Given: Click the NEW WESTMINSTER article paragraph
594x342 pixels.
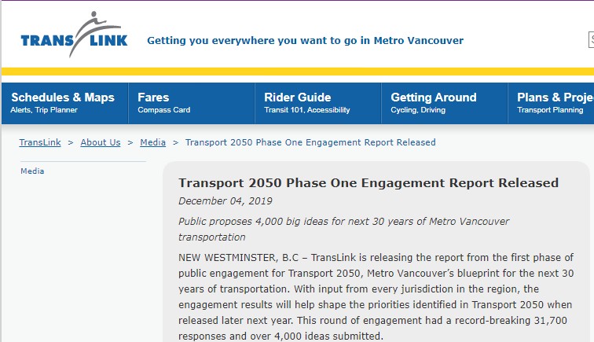Looking at the screenshot, I should point(376,296).
